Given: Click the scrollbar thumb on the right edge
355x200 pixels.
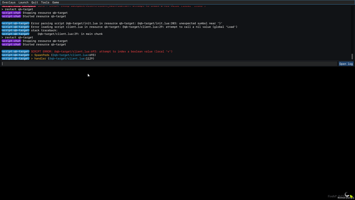Looking at the screenshot, I should pyautogui.click(x=352, y=56).
